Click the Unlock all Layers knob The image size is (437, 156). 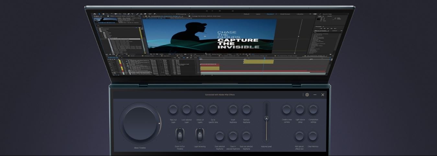coord(200,110)
